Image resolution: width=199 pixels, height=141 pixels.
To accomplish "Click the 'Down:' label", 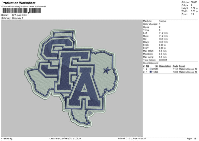I will tap(146, 42).
